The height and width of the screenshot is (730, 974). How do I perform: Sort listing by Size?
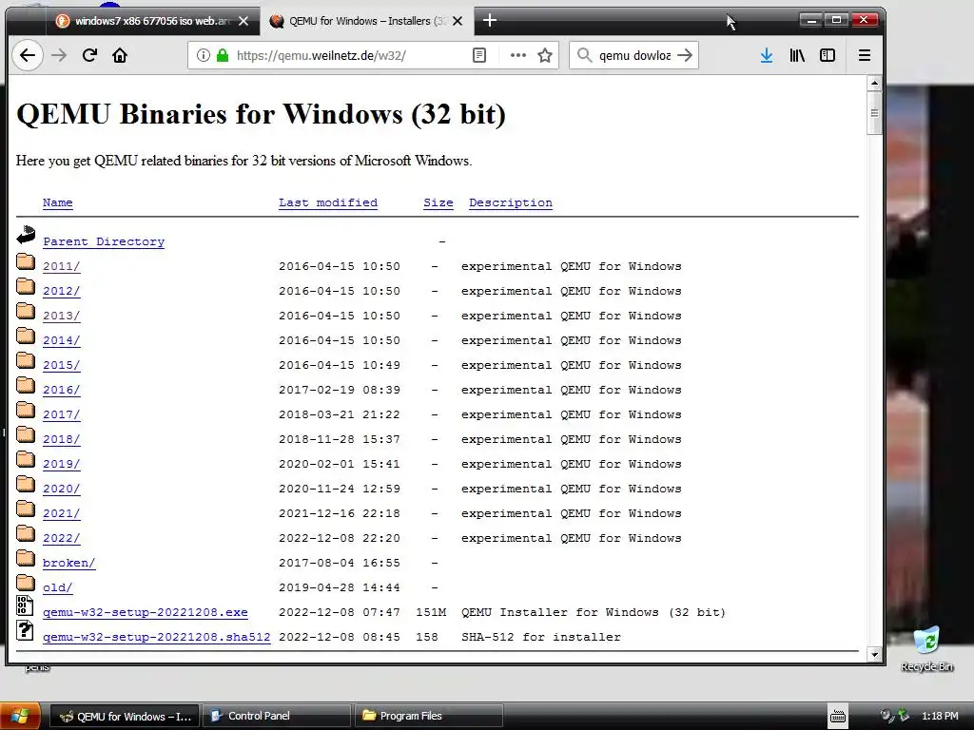coord(438,203)
